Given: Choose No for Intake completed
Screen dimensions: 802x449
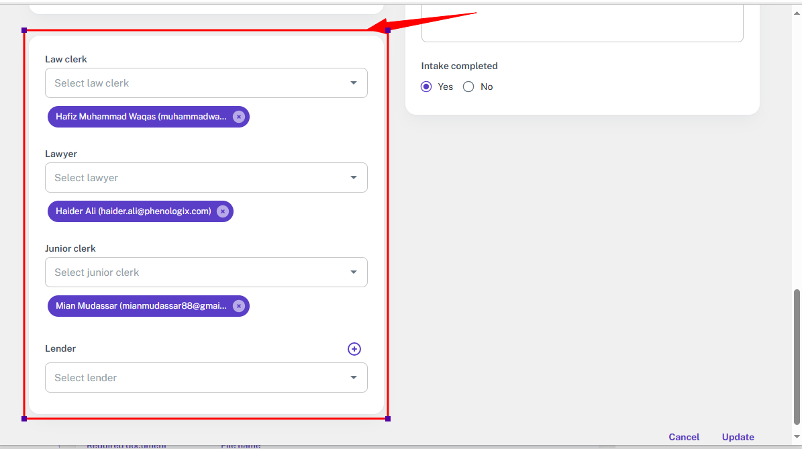Looking at the screenshot, I should [x=468, y=87].
